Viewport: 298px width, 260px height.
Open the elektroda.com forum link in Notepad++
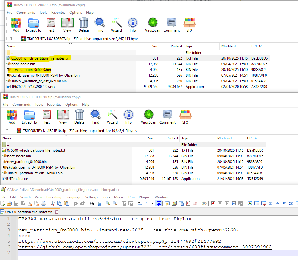119,241
